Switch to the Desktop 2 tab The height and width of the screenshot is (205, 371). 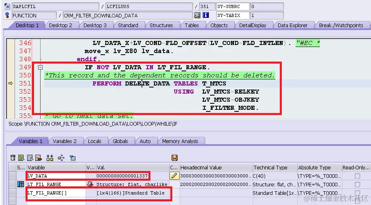pos(60,25)
